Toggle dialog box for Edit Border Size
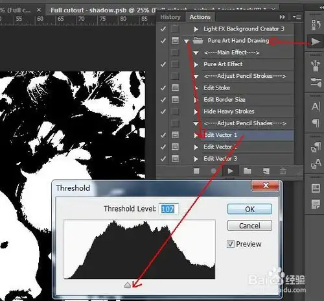The width and height of the screenshot is (324, 301). tap(175, 99)
